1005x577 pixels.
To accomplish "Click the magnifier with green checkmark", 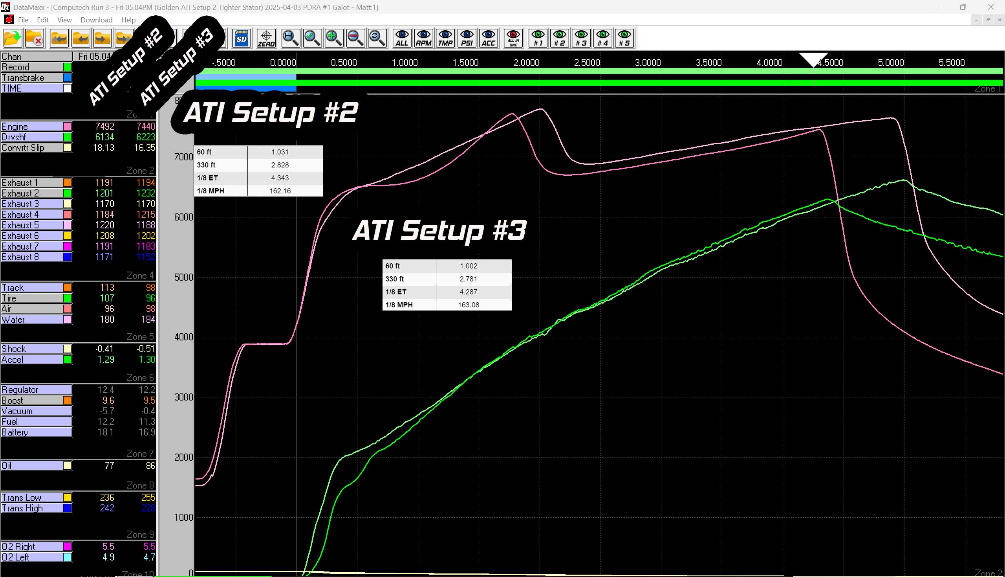I will pyautogui.click(x=312, y=39).
